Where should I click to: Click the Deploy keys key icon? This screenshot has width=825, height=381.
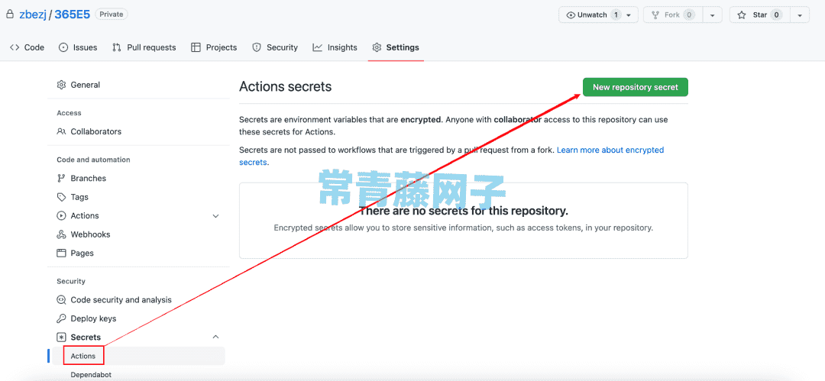point(61,318)
